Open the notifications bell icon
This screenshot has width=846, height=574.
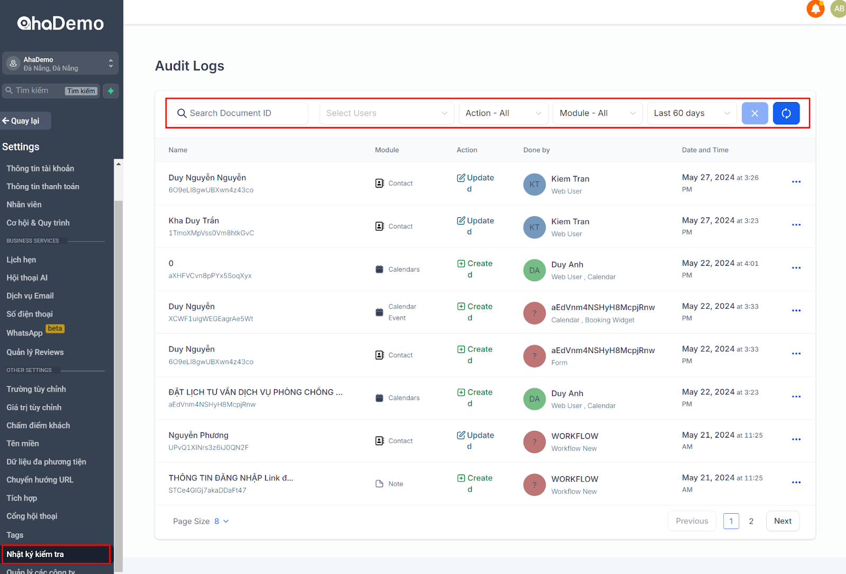(x=815, y=8)
